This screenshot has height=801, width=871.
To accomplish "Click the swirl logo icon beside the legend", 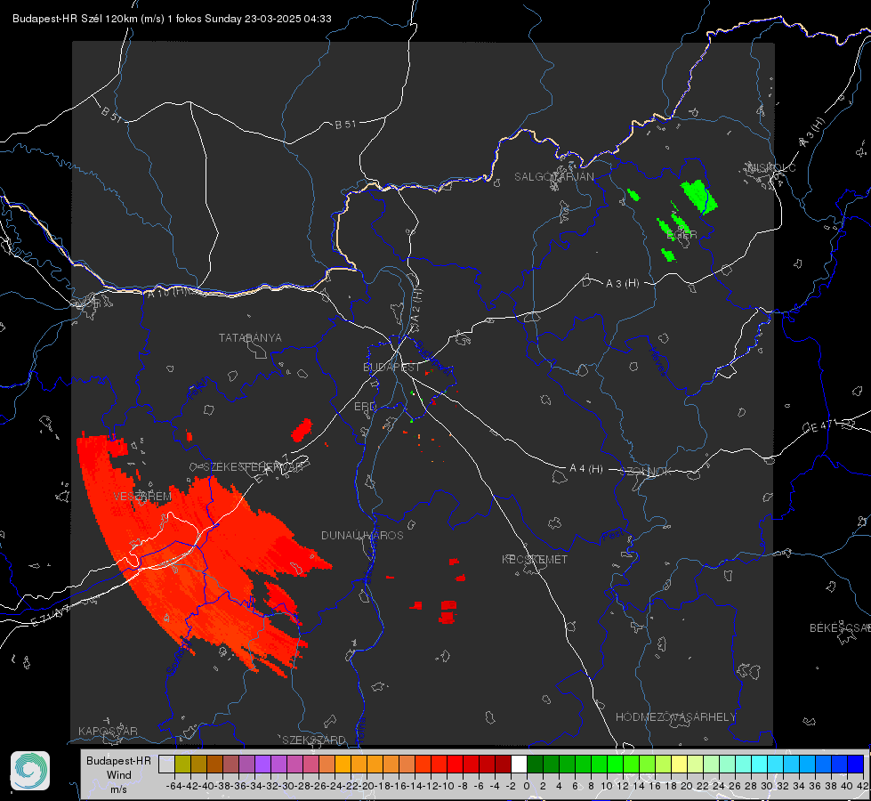I will click(x=30, y=771).
